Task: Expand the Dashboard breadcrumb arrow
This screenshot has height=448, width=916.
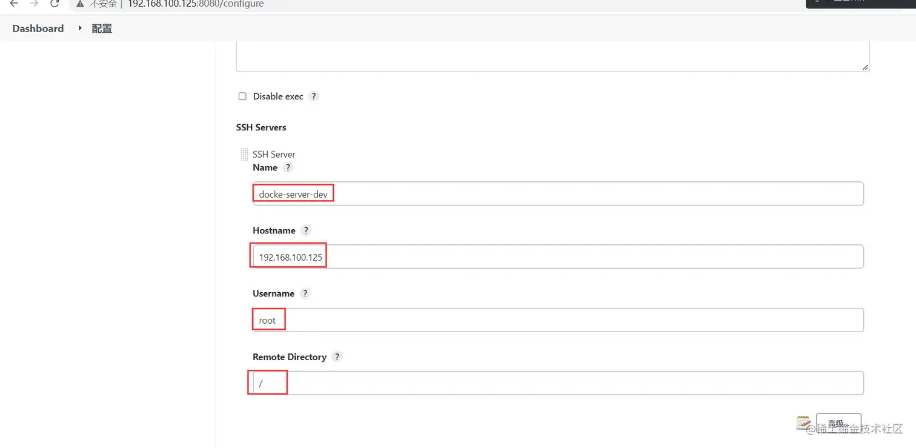Action: (80, 28)
